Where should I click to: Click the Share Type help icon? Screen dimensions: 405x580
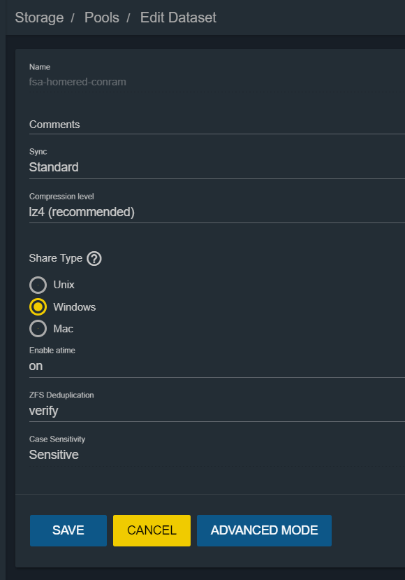[x=94, y=259]
